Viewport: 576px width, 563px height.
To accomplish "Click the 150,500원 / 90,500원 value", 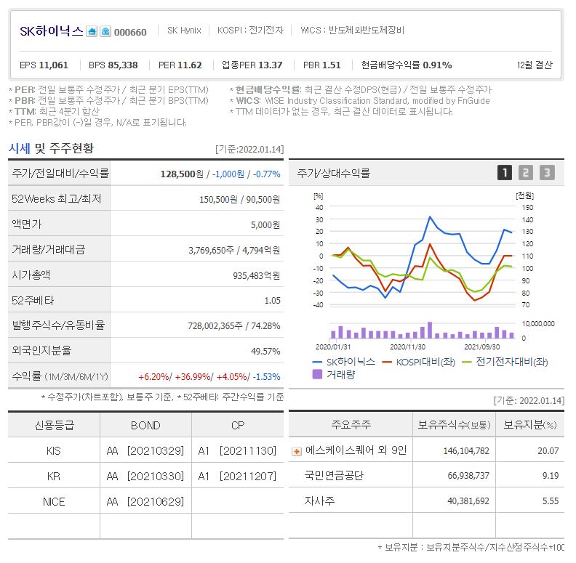I will point(239,199).
